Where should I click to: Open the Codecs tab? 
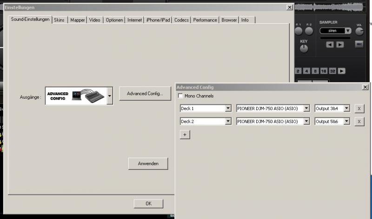tap(181, 20)
